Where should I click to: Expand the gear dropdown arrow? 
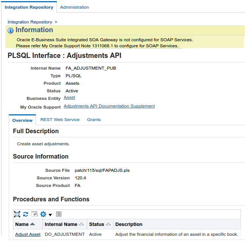(x=50, y=215)
